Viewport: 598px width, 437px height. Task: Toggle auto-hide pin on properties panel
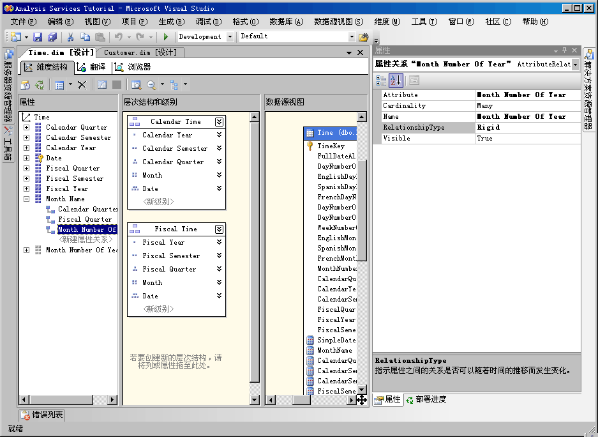(x=564, y=50)
